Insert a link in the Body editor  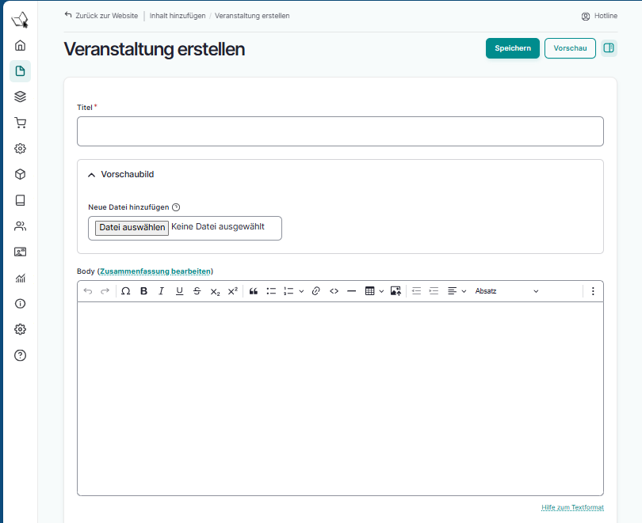pos(315,291)
